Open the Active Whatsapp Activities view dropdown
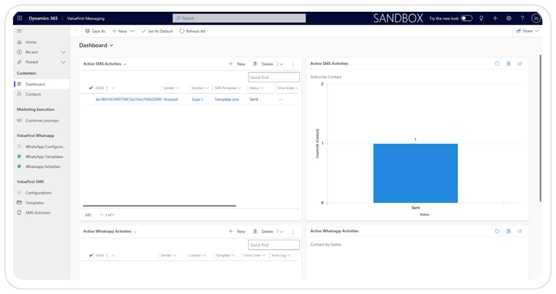Image resolution: width=556 pixels, height=294 pixels. [135, 232]
